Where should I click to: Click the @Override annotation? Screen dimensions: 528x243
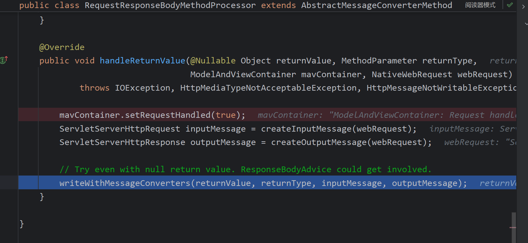click(x=62, y=47)
